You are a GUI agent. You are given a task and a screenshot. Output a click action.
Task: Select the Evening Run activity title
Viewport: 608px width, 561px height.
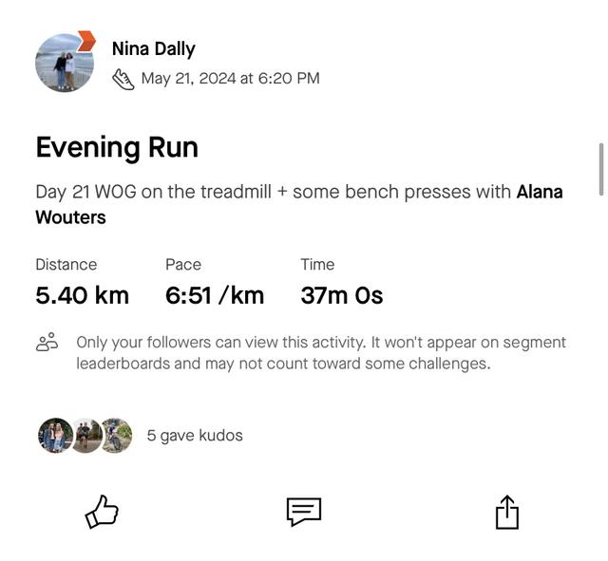(117, 147)
